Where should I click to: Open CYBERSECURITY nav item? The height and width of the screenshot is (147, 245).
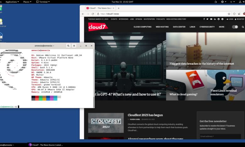pyautogui.click(x=207, y=27)
